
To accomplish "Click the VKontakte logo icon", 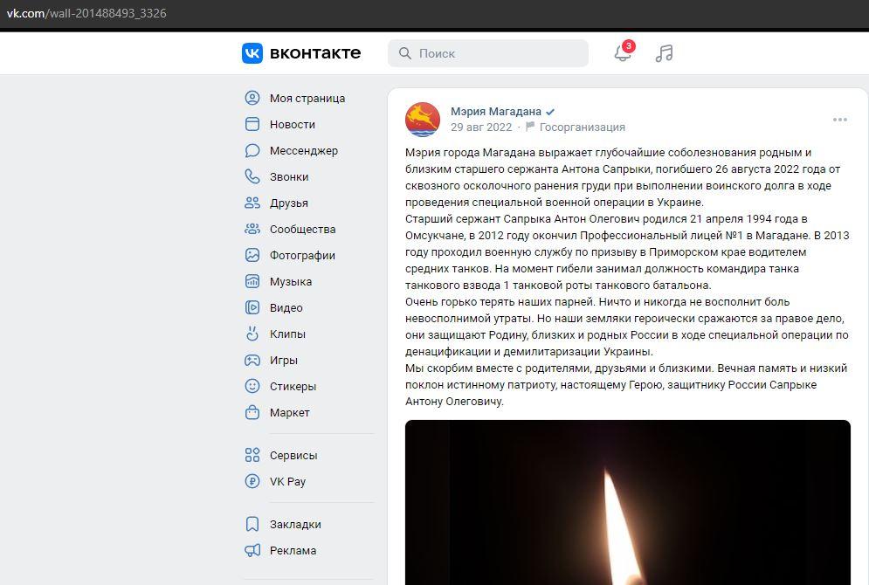I will 252,53.
